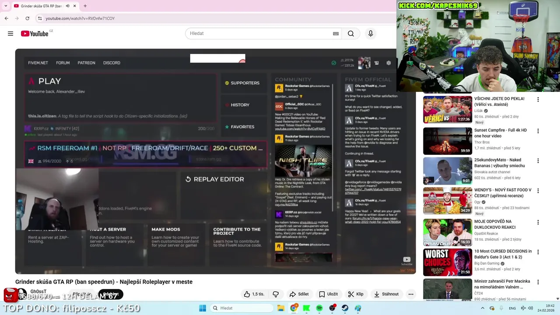The width and height of the screenshot is (560, 315).
Task: Open the on-screen keyboard in search box
Action: 336,34
